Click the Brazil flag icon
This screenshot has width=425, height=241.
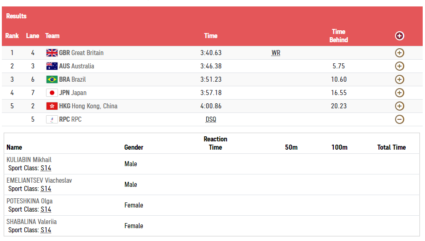[52, 79]
